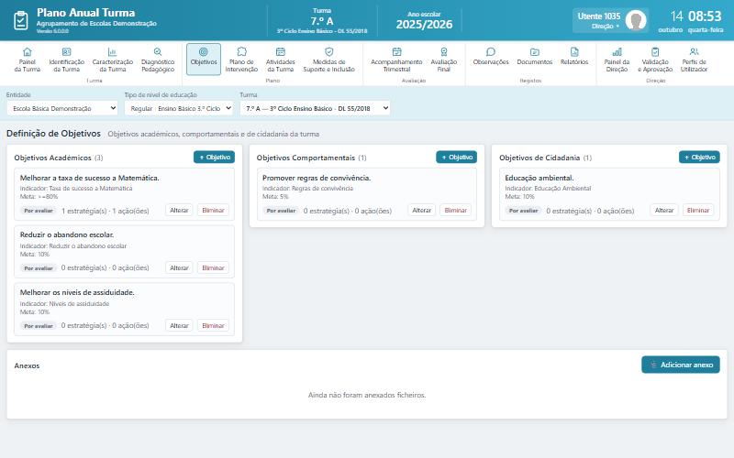Viewport: 734px width, 458px height.
Task: Click Alterar for Reduzir o abandono escolar
Action: click(x=179, y=267)
